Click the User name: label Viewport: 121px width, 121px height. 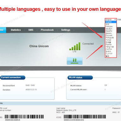point(61,108)
